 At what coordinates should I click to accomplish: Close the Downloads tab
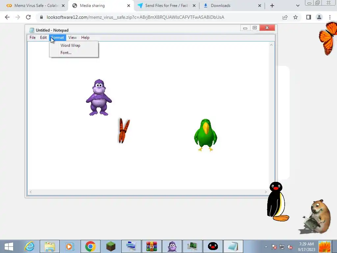click(259, 6)
